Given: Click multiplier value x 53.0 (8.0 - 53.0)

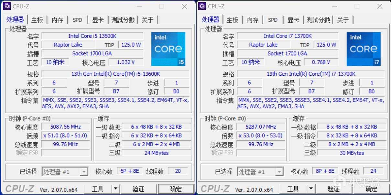Looking at the screenshot, I should (x=261, y=135).
